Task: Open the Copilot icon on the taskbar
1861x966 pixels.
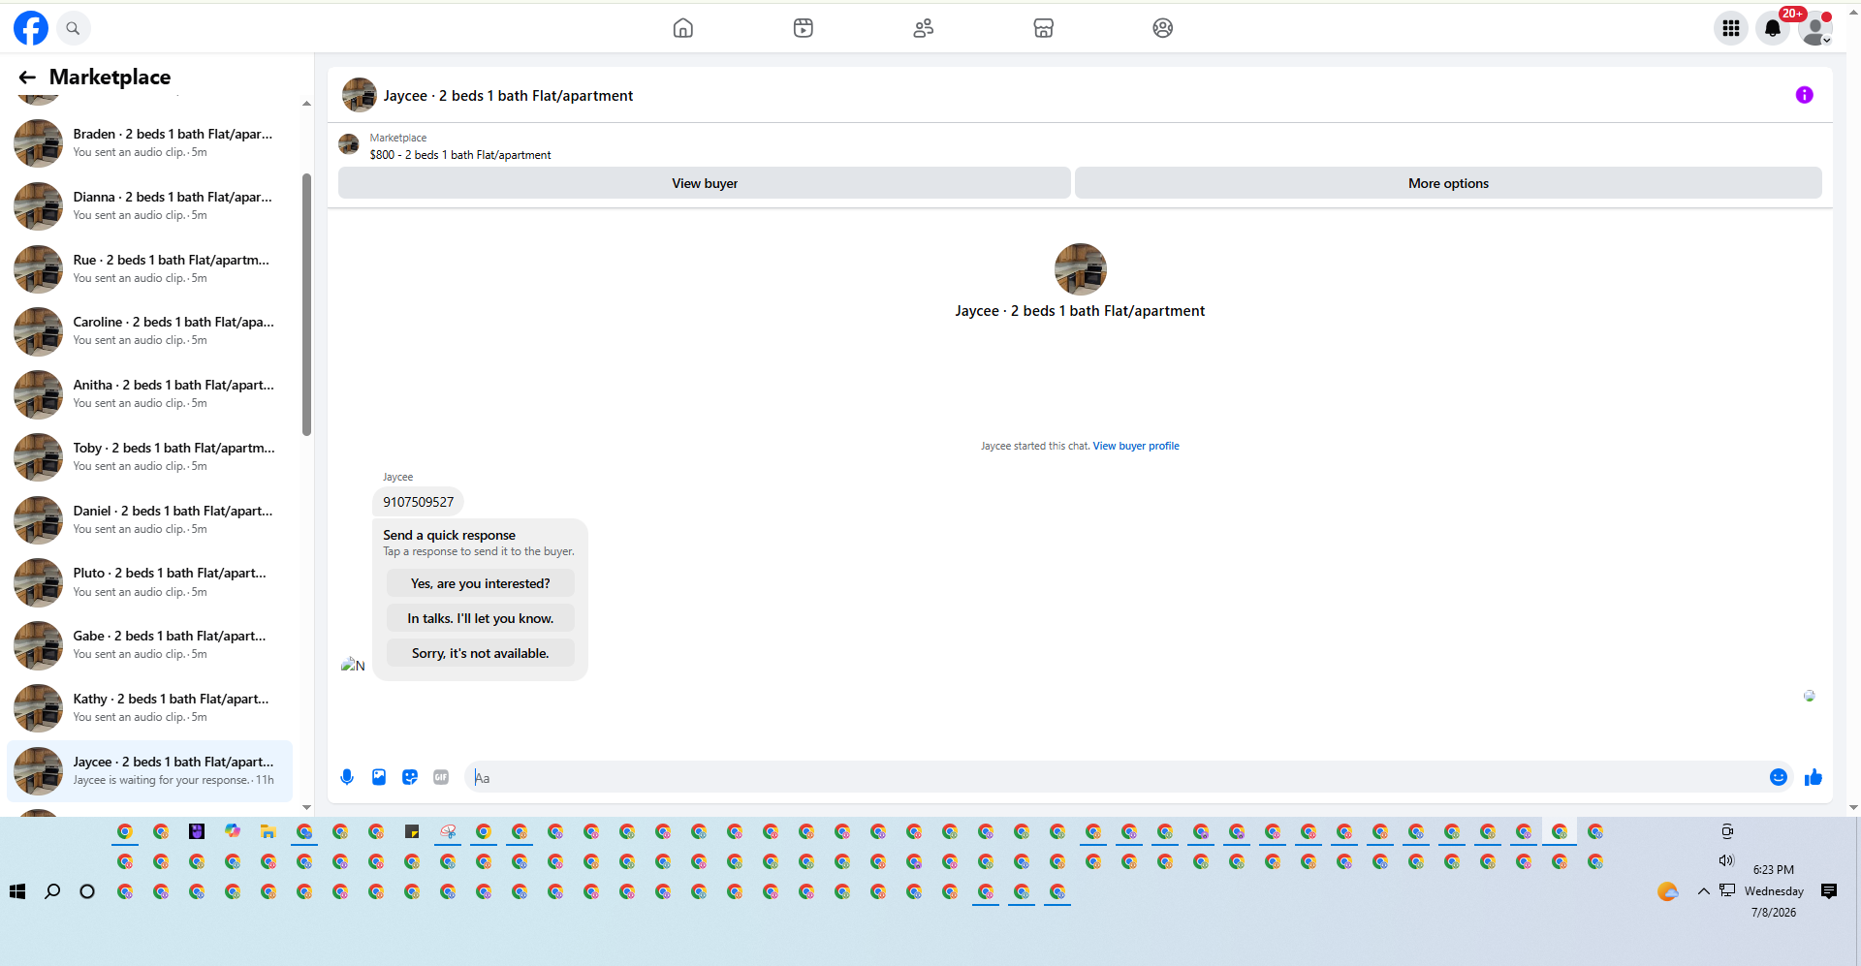Action: [x=233, y=831]
